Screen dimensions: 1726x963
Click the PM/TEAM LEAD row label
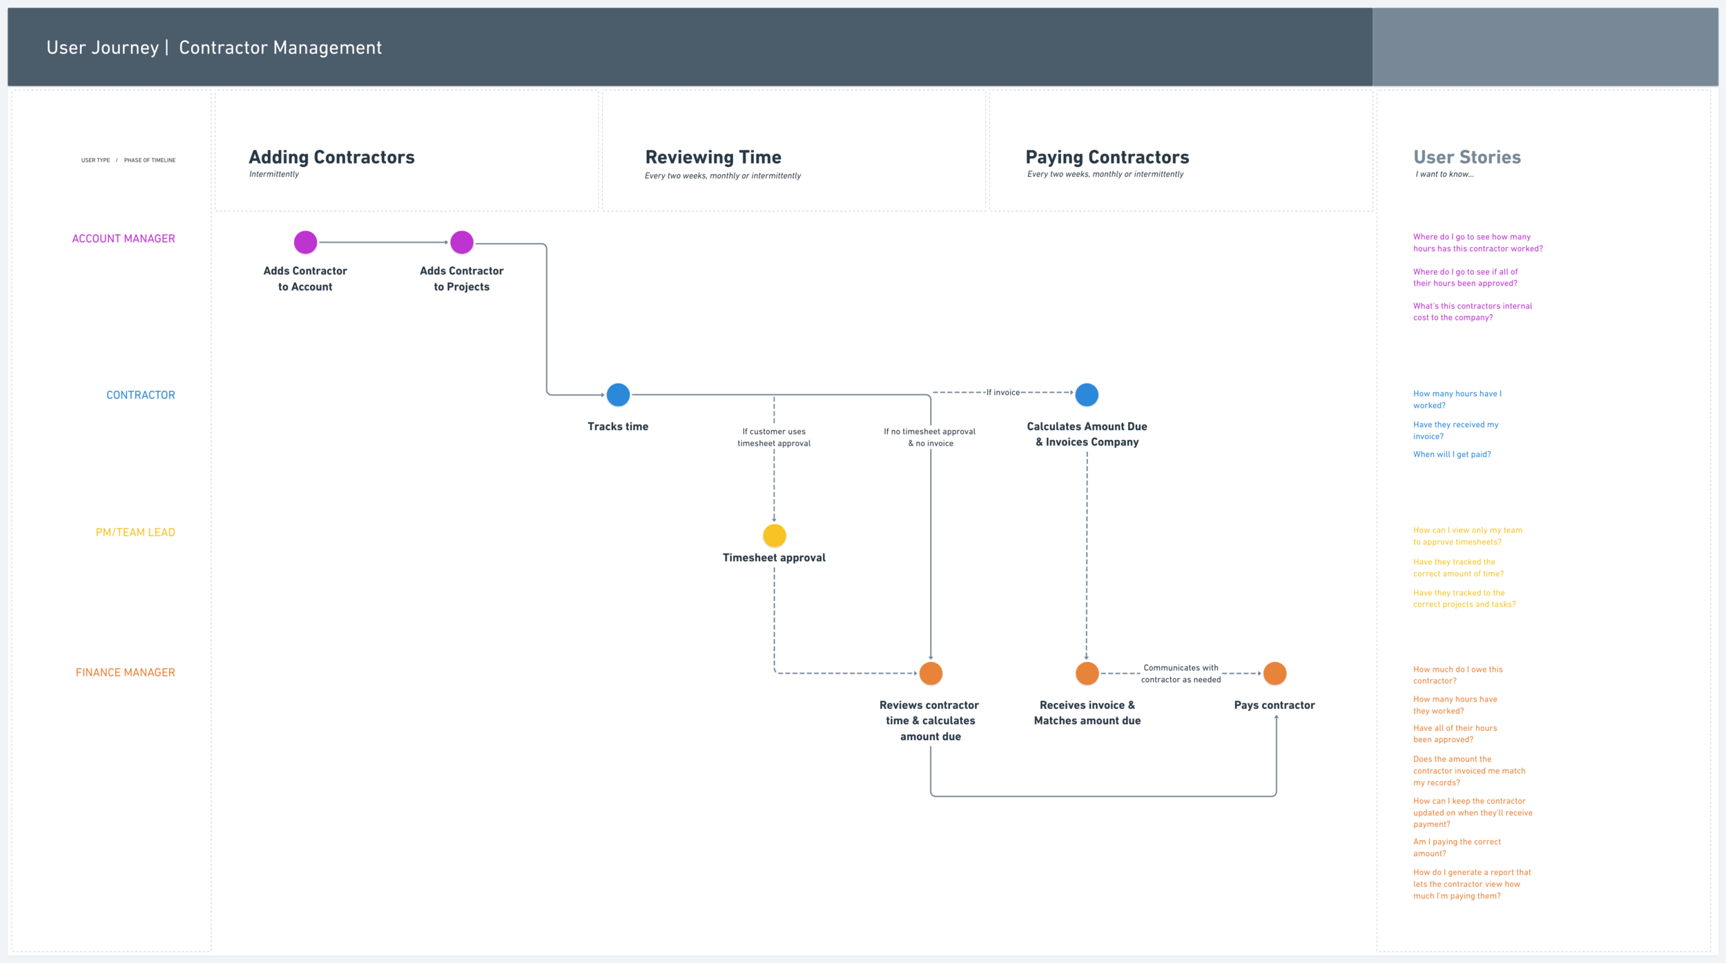(x=135, y=532)
